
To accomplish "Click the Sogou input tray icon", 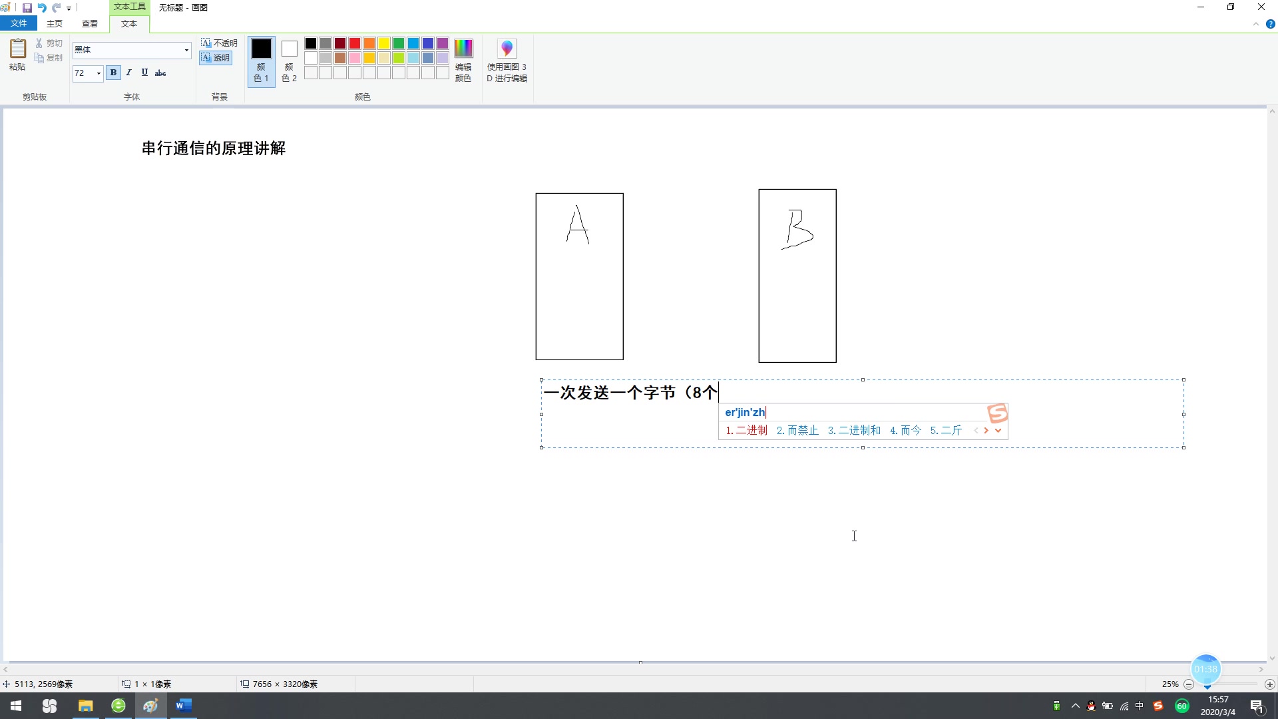I will [1158, 706].
